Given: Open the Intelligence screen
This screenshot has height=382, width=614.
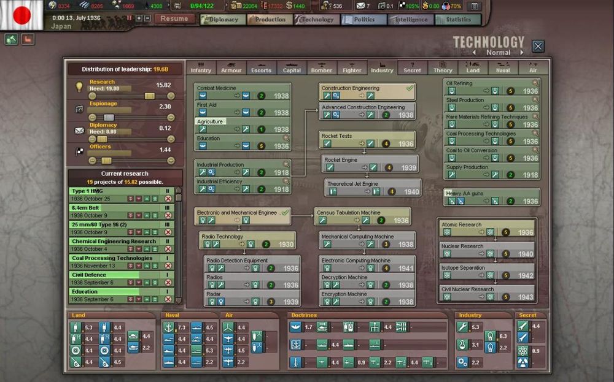Looking at the screenshot, I should (411, 19).
